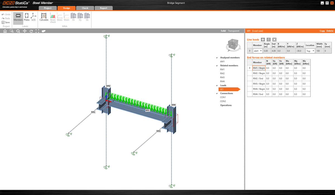Collapse the Related members tree section
Image resolution: width=335 pixels, height=195 pixels.
(x=216, y=65)
